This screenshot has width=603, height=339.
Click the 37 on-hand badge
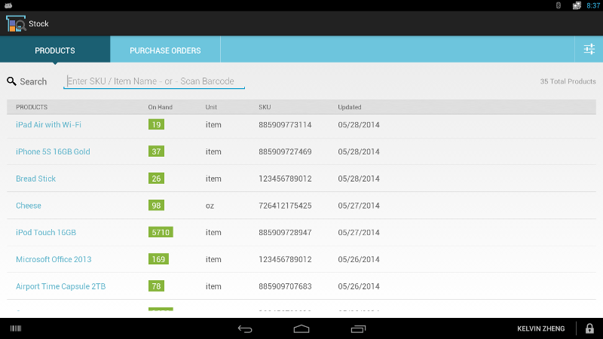click(x=156, y=151)
